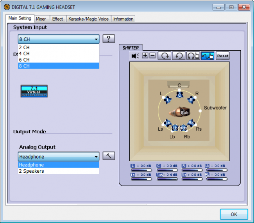Toggle 7.1 Virtual Speaker Shifter badge
This screenshot has width=254, height=223.
(x=34, y=91)
